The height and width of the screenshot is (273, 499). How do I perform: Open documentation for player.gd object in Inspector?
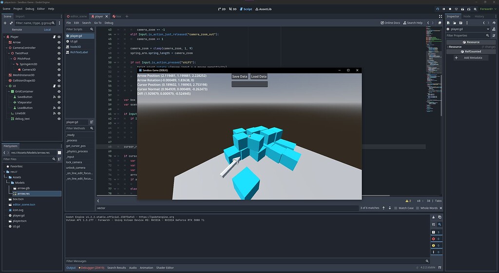[494, 29]
